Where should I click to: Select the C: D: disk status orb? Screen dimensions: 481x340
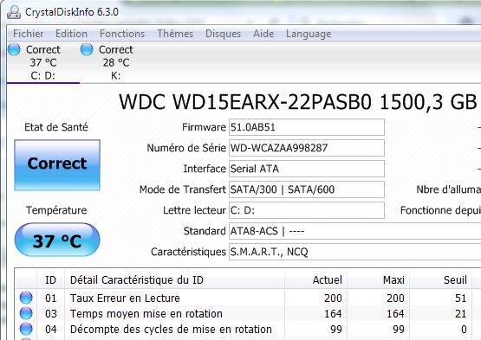[x=14, y=49]
